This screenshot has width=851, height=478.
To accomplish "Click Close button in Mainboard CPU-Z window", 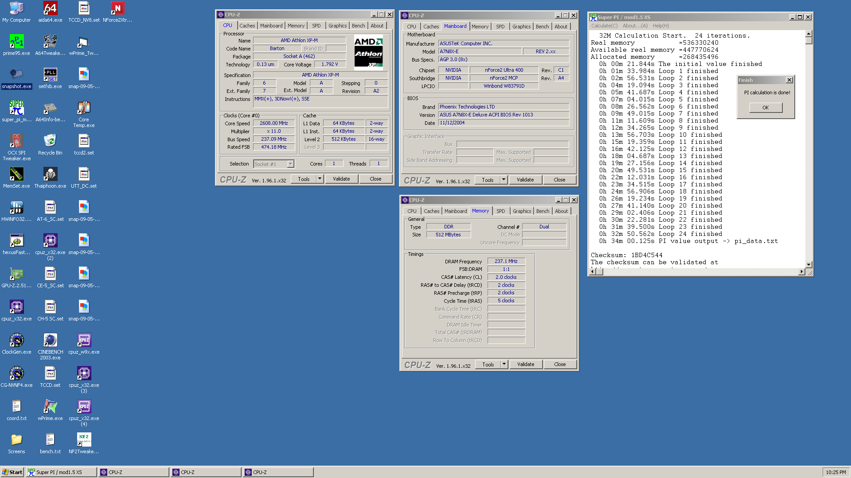I will coord(559,180).
